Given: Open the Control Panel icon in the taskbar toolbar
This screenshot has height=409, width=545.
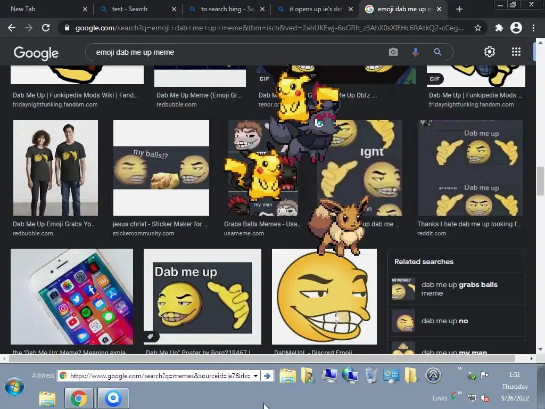Looking at the screenshot, I should point(391,375).
